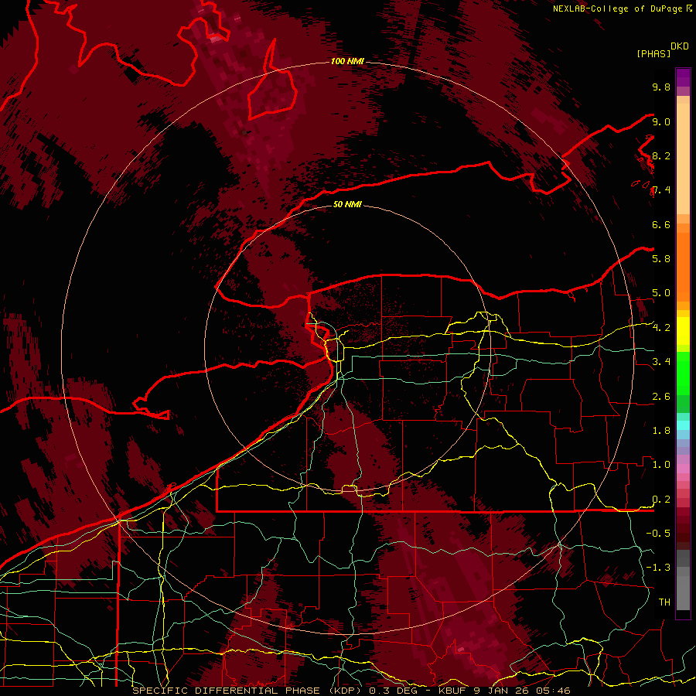696x696 pixels.
Task: Click the 0.2 value on color scale
Action: 661,500
